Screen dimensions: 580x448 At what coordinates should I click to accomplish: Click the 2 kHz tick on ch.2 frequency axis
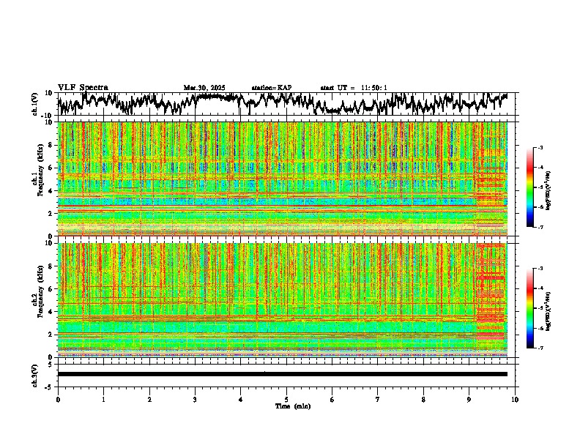click(x=51, y=335)
